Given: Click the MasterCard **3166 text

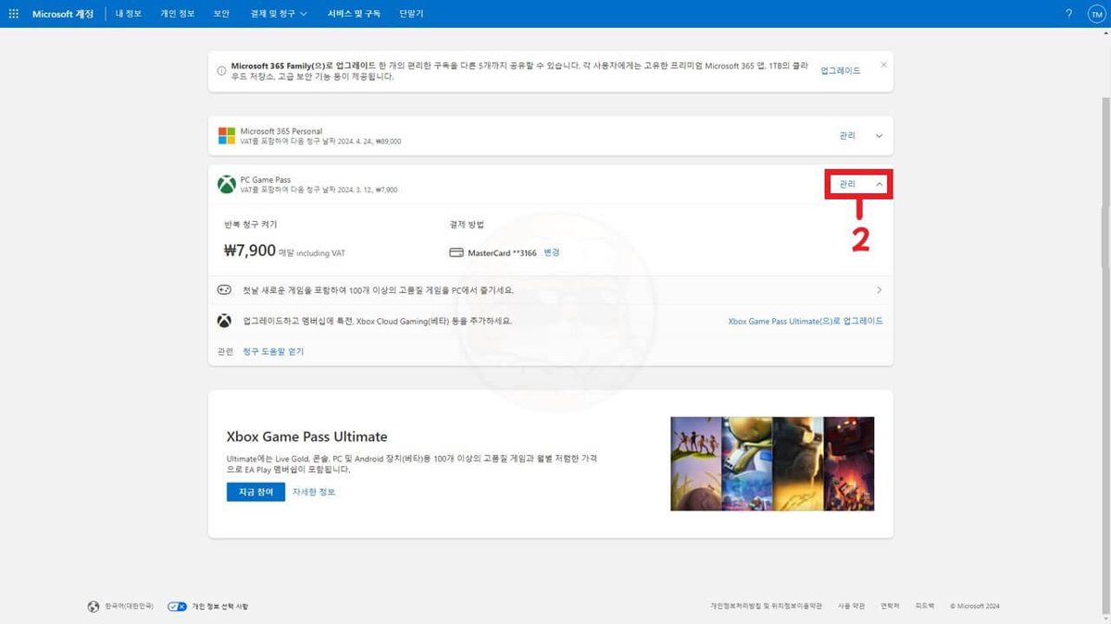Looking at the screenshot, I should (x=502, y=252).
